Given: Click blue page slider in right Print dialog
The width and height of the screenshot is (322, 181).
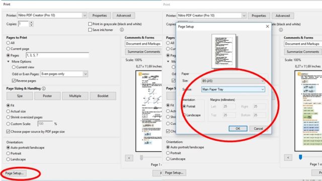Looking at the screenshot, I should (300, 157).
